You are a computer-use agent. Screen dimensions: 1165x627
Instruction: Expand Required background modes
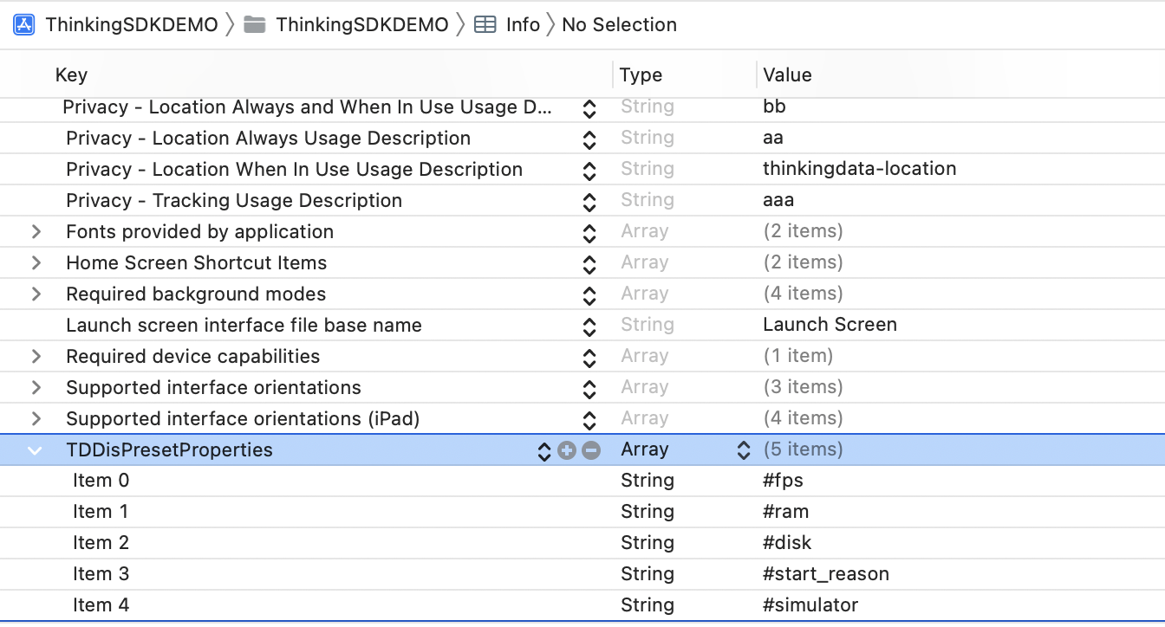click(36, 294)
